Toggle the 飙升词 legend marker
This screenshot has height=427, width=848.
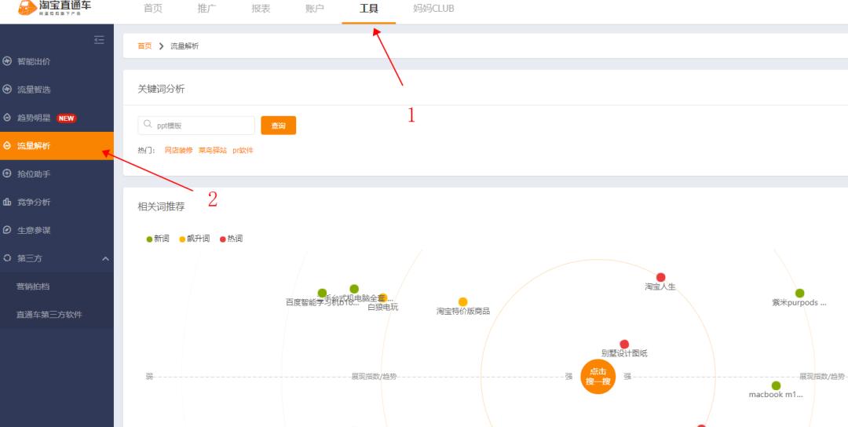[x=182, y=239]
